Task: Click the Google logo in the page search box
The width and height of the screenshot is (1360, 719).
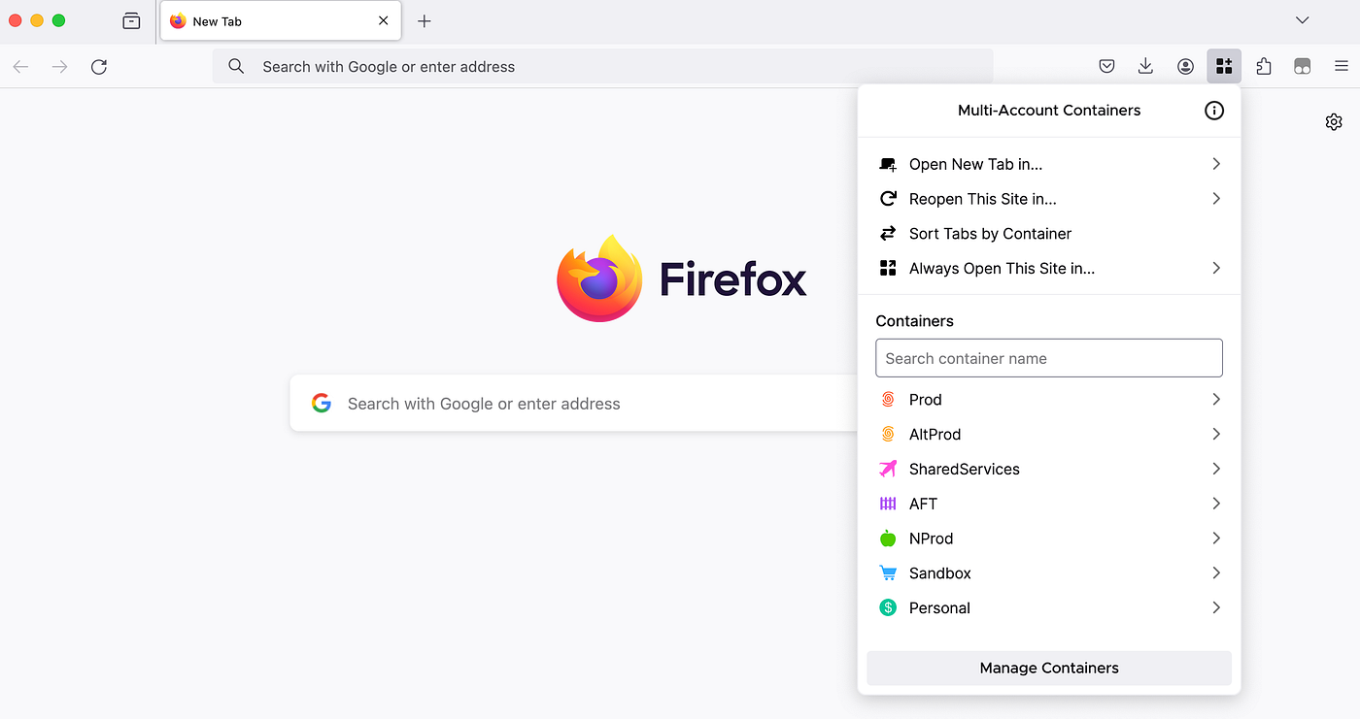Action: (x=322, y=404)
